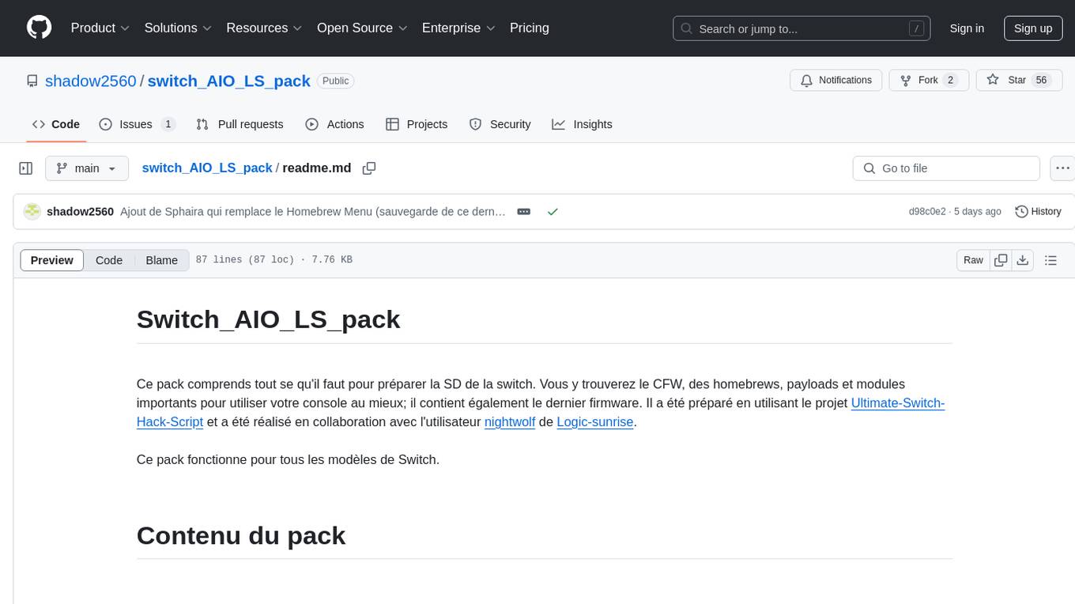Image resolution: width=1075 pixels, height=604 pixels.
Task: Expand the Open Source menu
Action: coord(362,28)
